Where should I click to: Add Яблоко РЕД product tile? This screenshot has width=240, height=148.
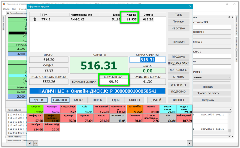point(52,127)
